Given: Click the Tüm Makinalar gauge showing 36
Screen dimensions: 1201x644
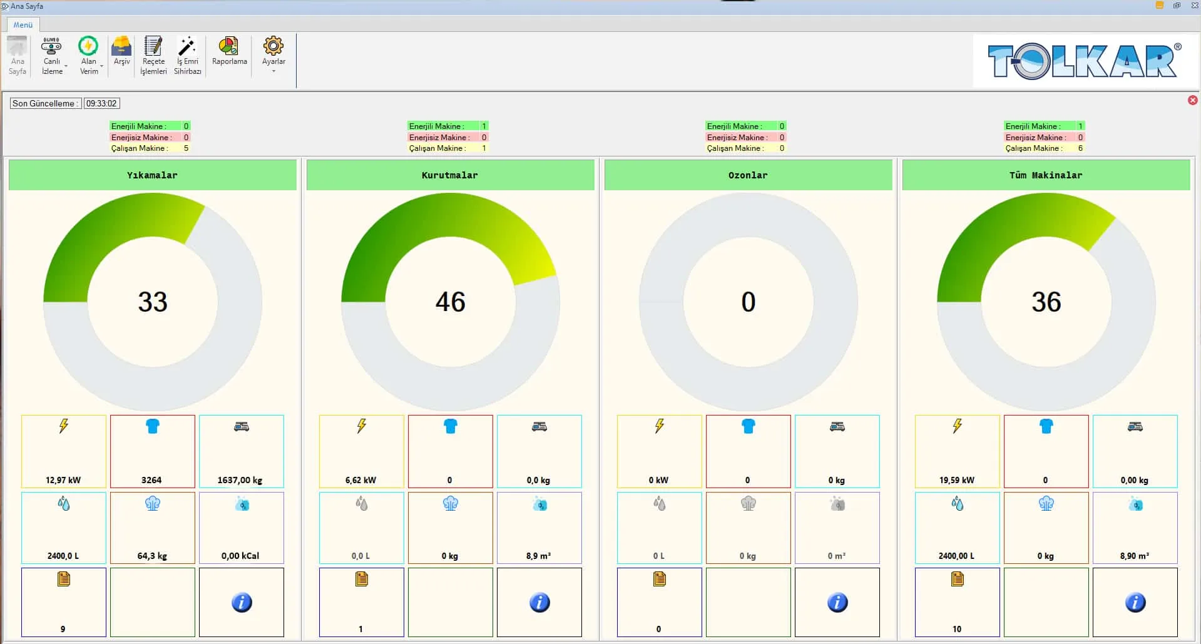Looking at the screenshot, I should (x=1046, y=302).
